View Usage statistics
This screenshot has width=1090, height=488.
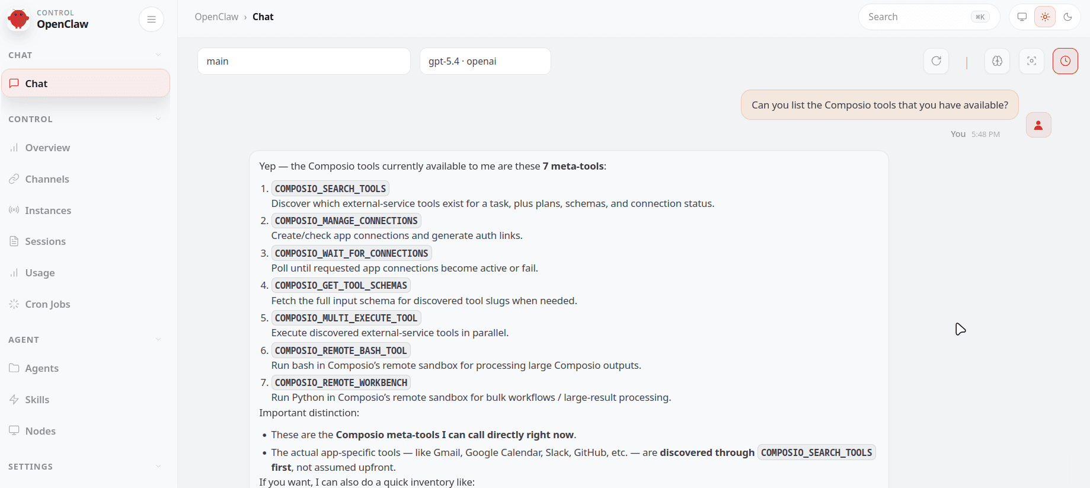(86, 273)
